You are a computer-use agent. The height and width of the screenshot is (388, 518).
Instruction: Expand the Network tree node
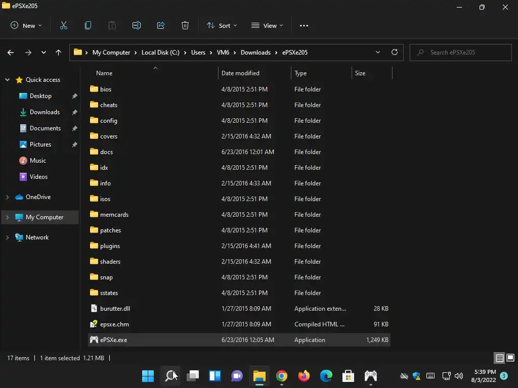7,237
